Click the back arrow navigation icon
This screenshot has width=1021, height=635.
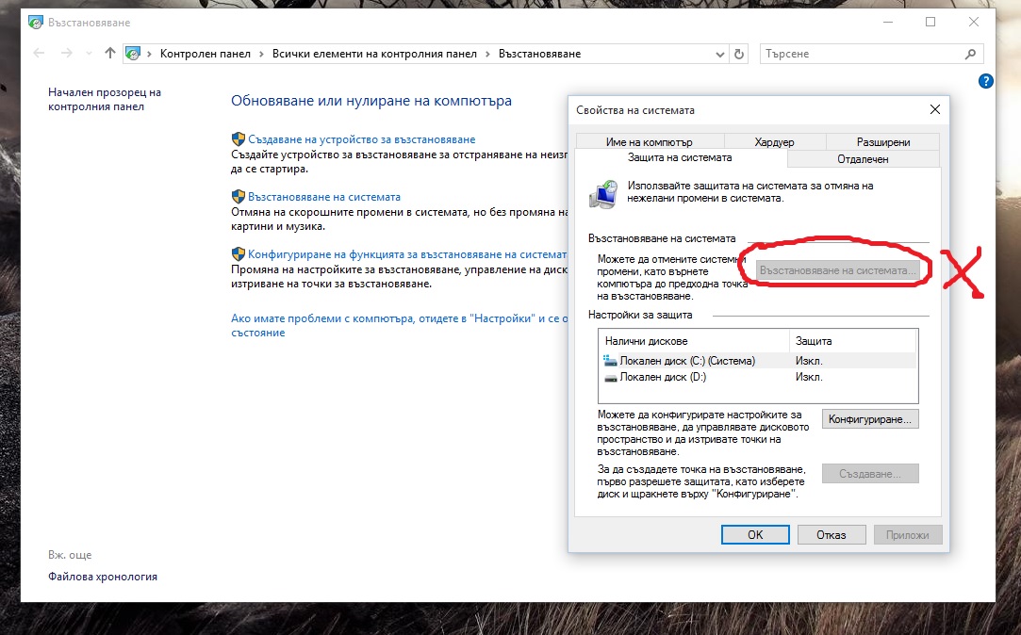tap(39, 54)
